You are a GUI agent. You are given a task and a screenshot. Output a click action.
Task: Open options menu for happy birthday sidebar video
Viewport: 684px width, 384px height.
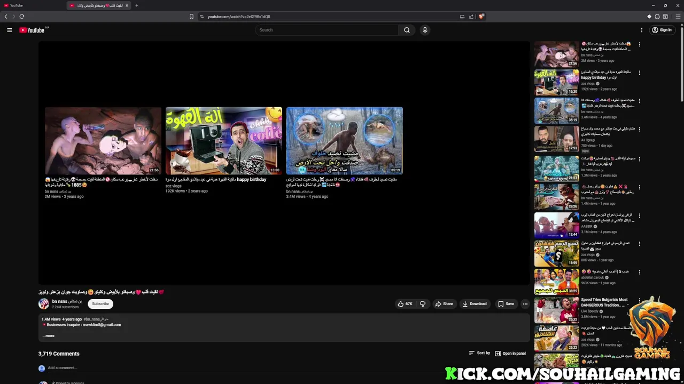coord(639,73)
